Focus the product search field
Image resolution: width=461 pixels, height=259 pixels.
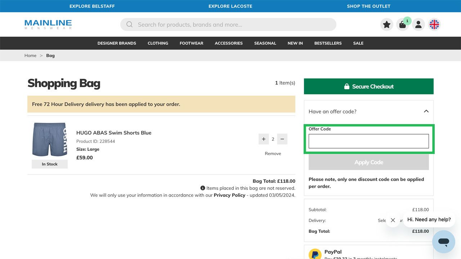(228, 24)
